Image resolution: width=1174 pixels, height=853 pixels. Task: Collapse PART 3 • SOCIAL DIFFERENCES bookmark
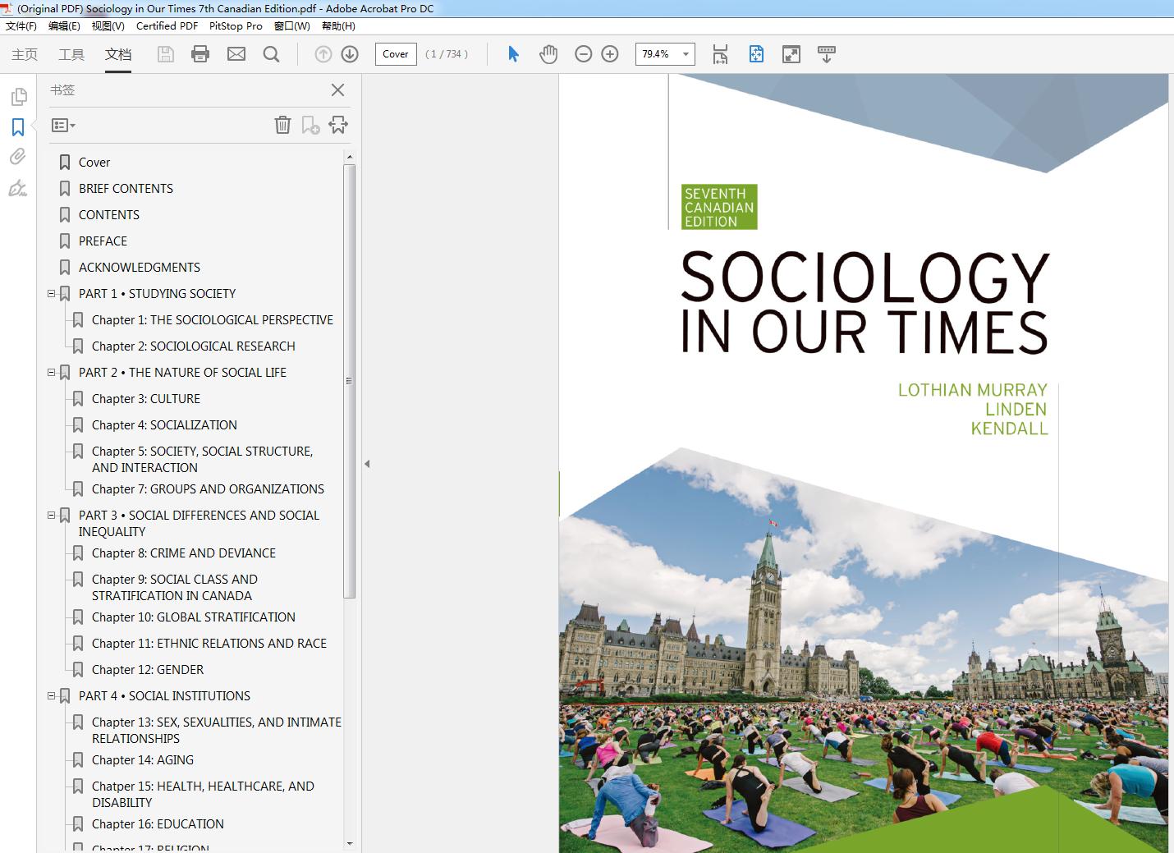pyautogui.click(x=52, y=515)
